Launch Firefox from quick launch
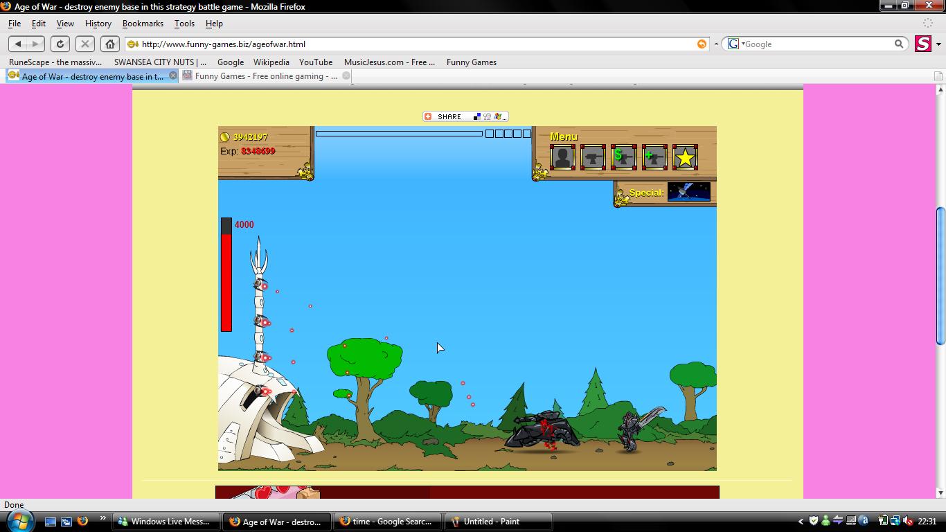 [x=82, y=521]
